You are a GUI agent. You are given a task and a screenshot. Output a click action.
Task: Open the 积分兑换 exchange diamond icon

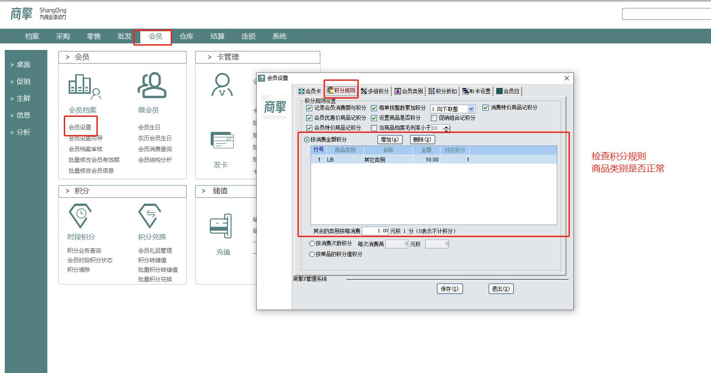click(150, 216)
